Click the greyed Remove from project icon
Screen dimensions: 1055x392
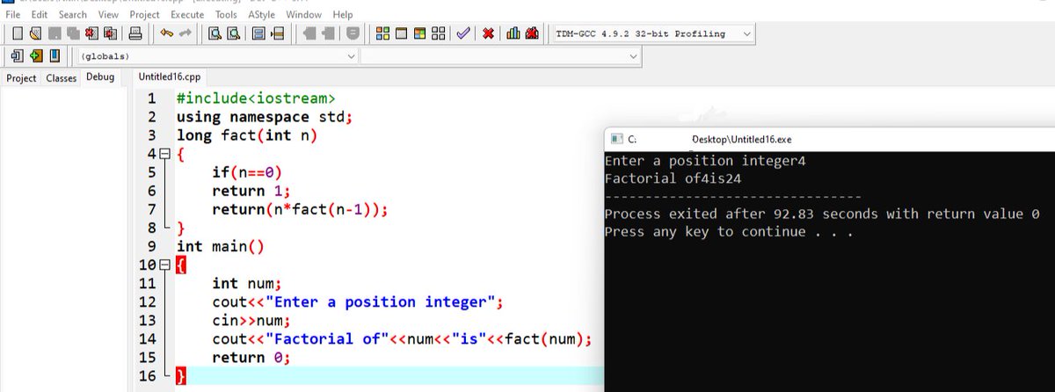[x=328, y=33]
